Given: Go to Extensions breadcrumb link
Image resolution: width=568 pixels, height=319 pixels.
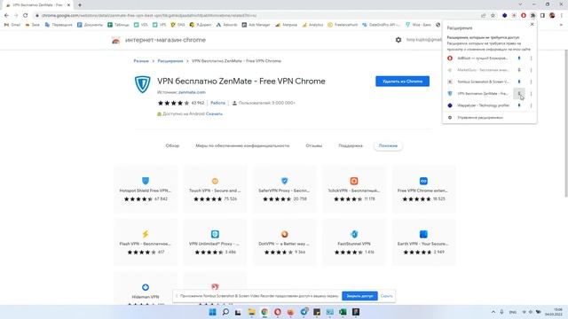Looking at the screenshot, I should (x=170, y=61).
